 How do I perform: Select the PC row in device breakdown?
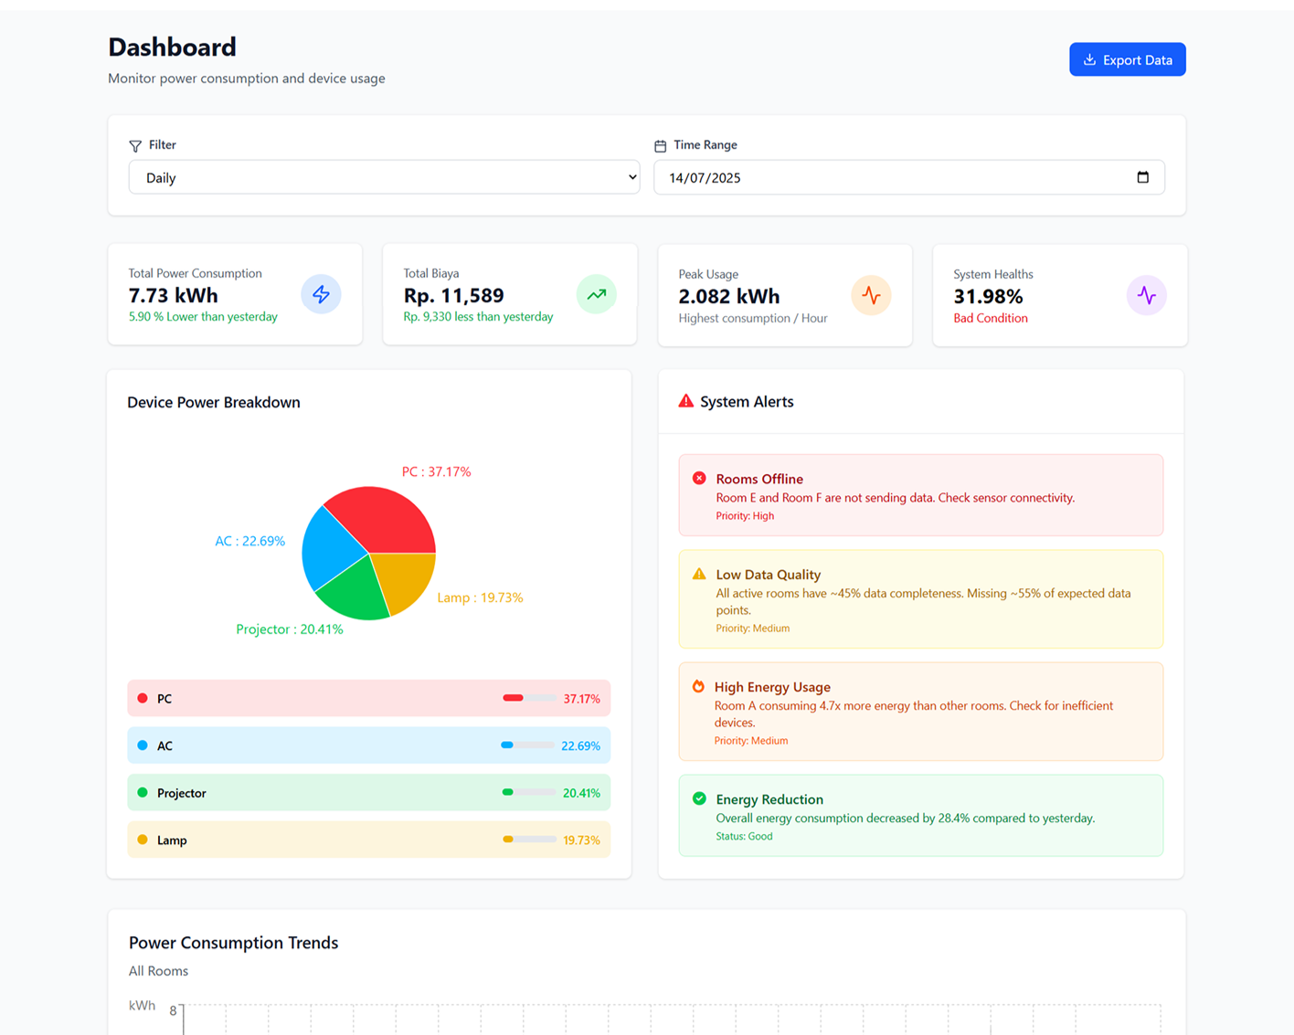tap(368, 698)
